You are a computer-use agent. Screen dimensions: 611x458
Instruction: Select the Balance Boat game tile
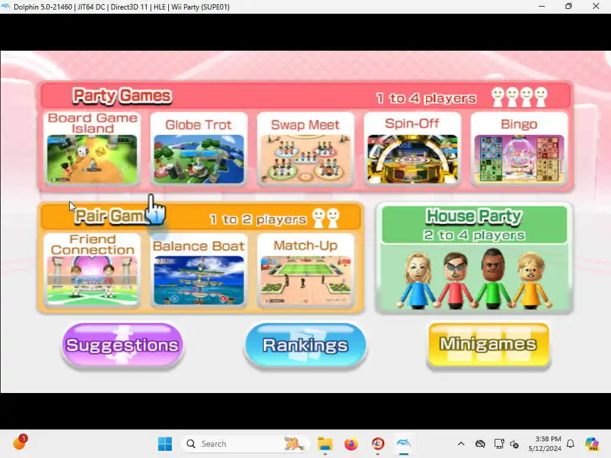point(199,270)
